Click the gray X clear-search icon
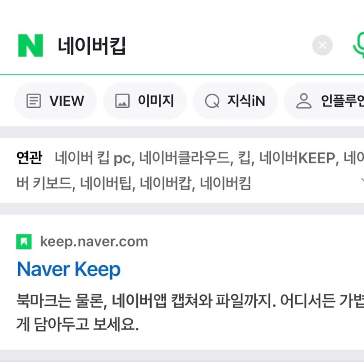The width and height of the screenshot is (364, 364). [x=323, y=44]
